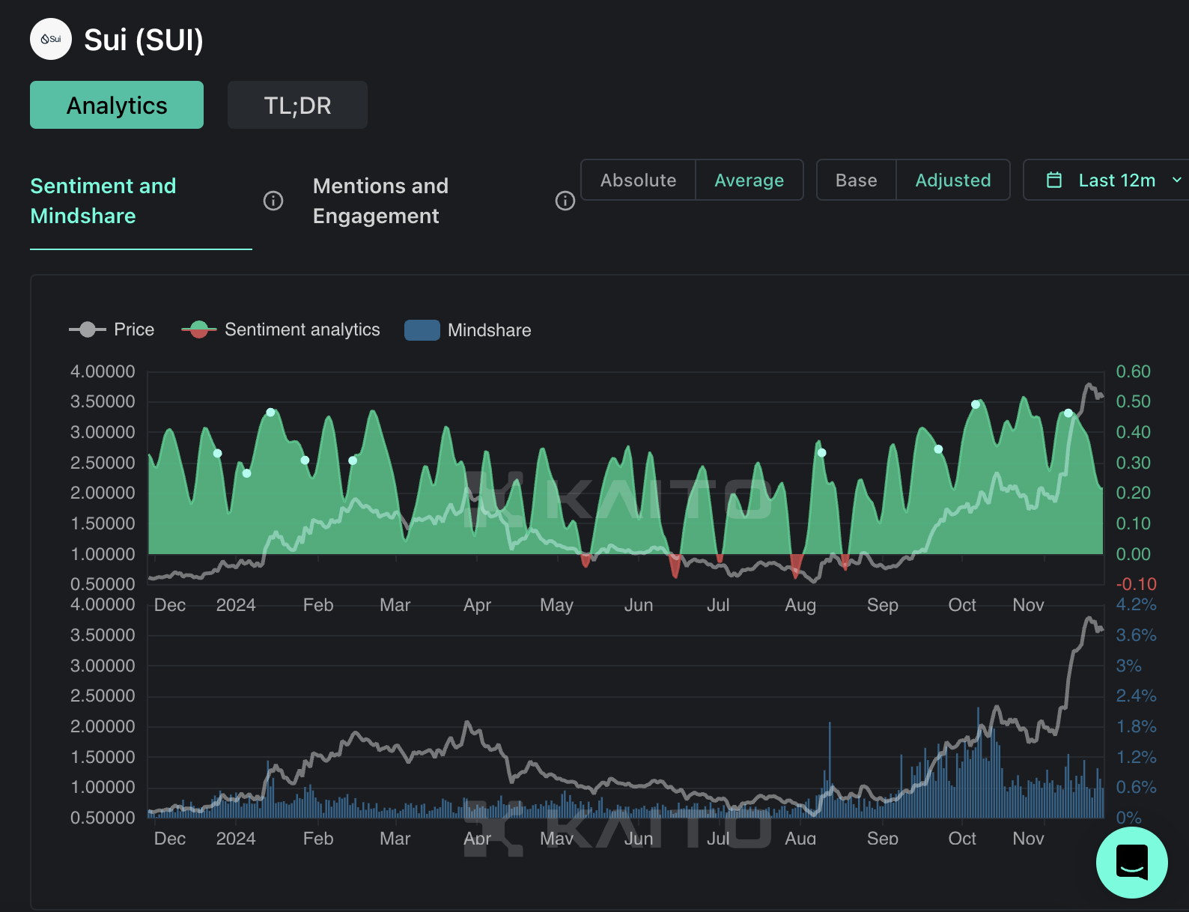This screenshot has width=1189, height=912.
Task: Expand date range using chevron arrow
Action: [x=1176, y=180]
